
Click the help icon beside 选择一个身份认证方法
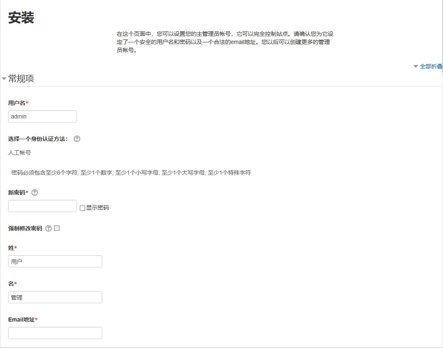(x=77, y=139)
